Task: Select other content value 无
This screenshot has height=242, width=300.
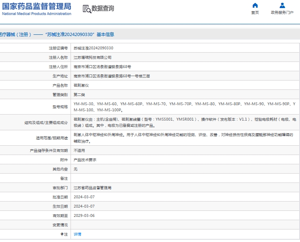Action: point(75,169)
